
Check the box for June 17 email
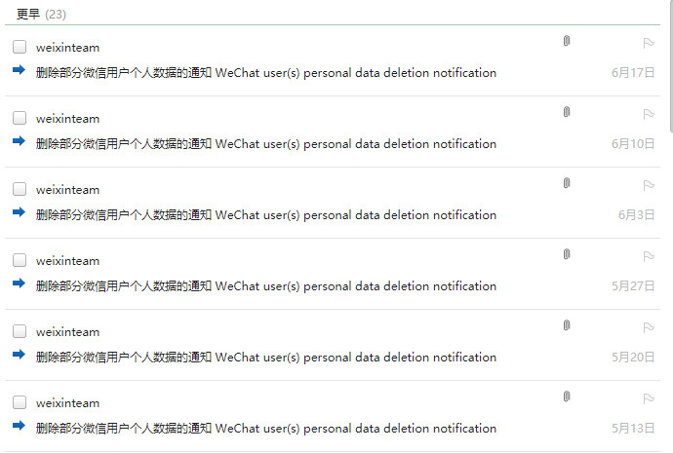[20, 47]
